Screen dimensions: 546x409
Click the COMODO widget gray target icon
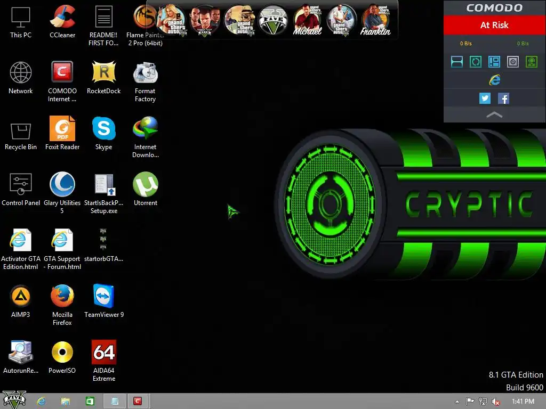tap(513, 62)
